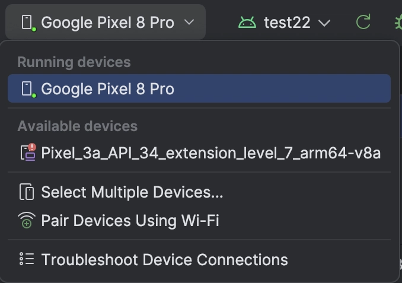This screenshot has height=283, width=402.
Task: Choose Pixel_3a_API_34_extension_level_7_arm64-v8a device
Action: (x=199, y=153)
